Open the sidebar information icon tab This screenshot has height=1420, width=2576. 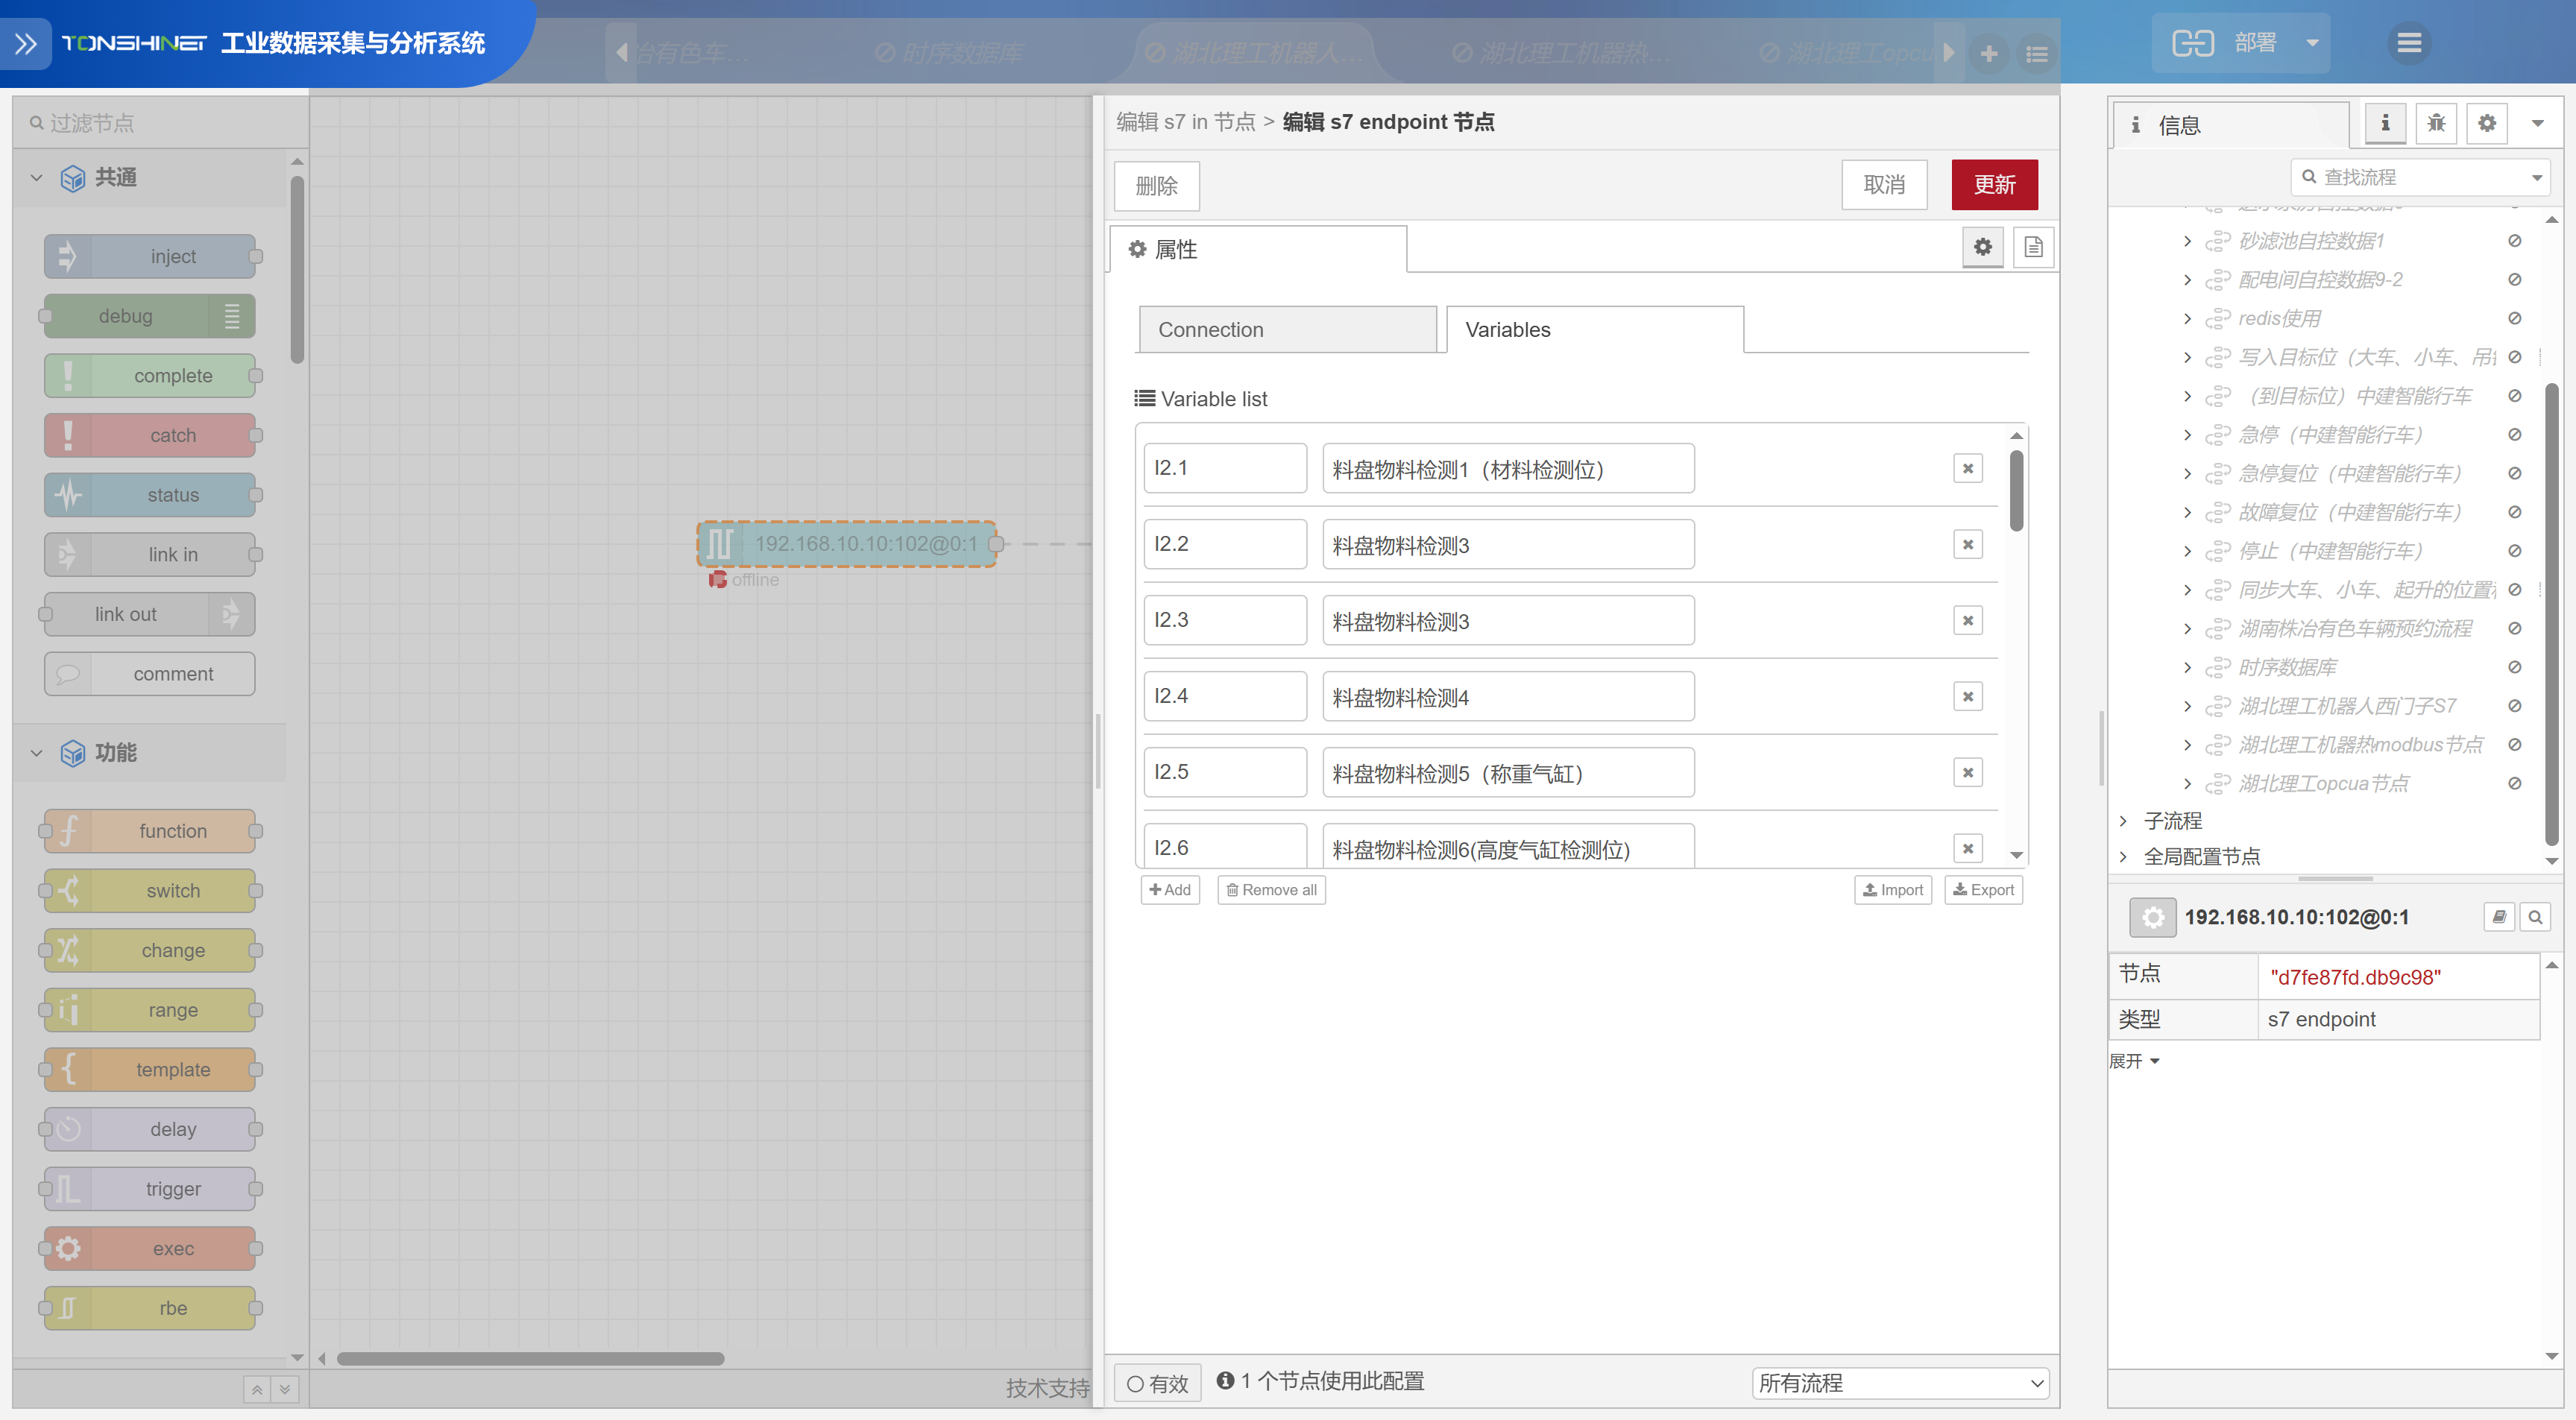[x=2385, y=123]
